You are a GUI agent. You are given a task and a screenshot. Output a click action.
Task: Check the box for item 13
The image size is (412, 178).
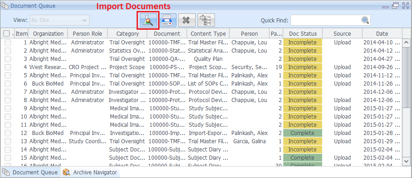pyautogui.click(x=8, y=141)
